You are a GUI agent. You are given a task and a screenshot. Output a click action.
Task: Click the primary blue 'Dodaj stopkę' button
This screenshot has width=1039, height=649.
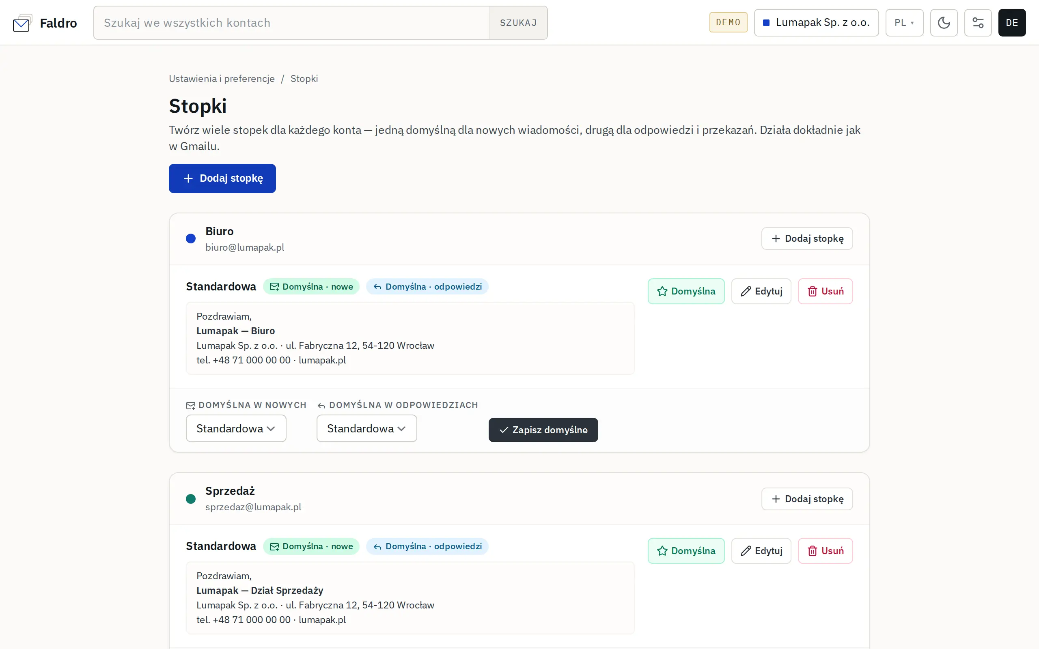click(x=222, y=178)
